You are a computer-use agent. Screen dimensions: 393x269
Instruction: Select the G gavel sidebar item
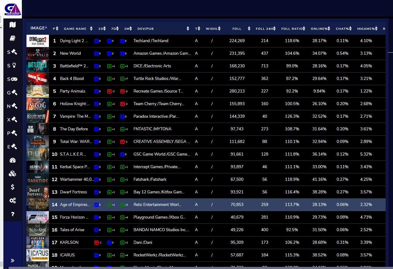click(x=12, y=92)
